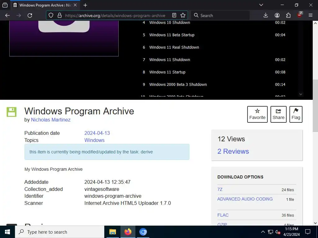Image resolution: width=318 pixels, height=238 pixels.
Task: Click the page vertical scrollbar thumb
Action: click(x=316, y=106)
